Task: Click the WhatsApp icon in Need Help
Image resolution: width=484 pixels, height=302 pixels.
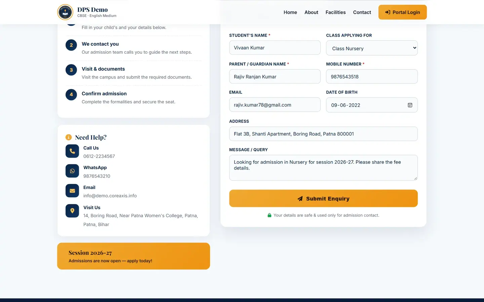Action: (x=72, y=171)
